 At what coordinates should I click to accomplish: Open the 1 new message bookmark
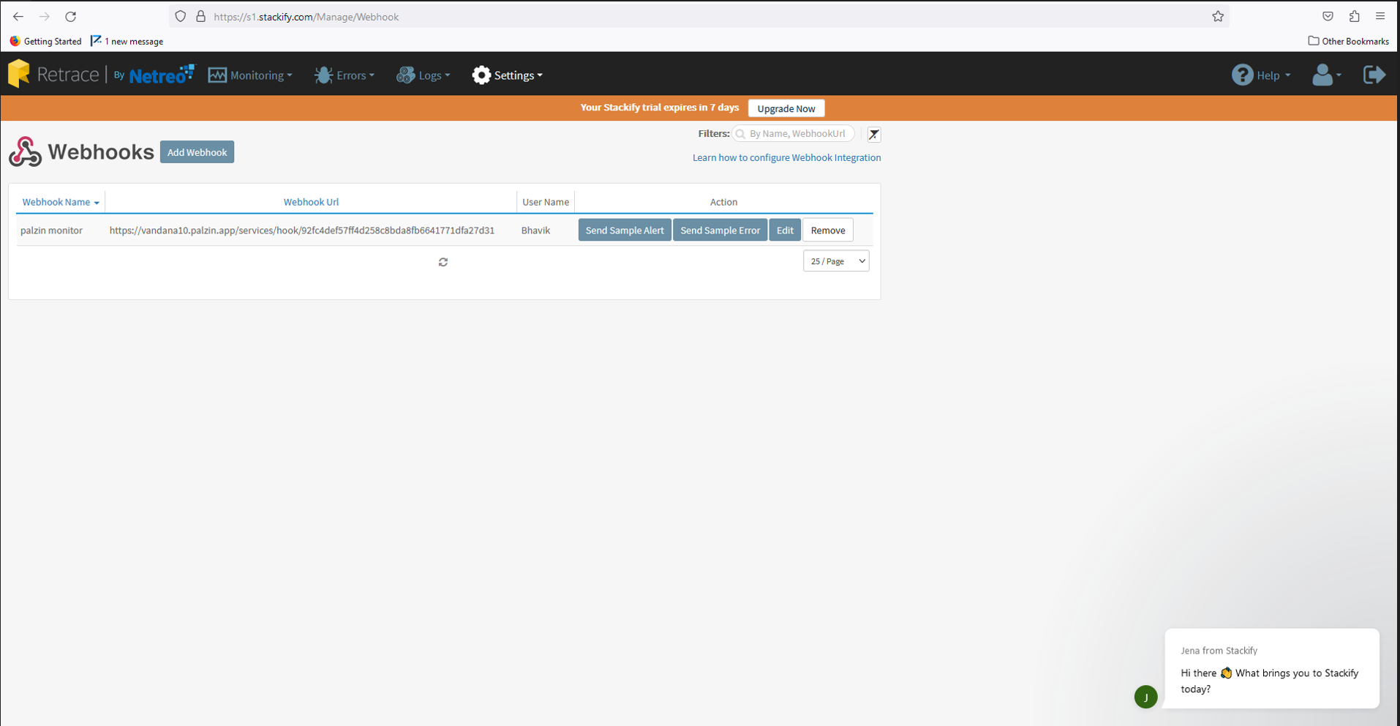pos(127,41)
